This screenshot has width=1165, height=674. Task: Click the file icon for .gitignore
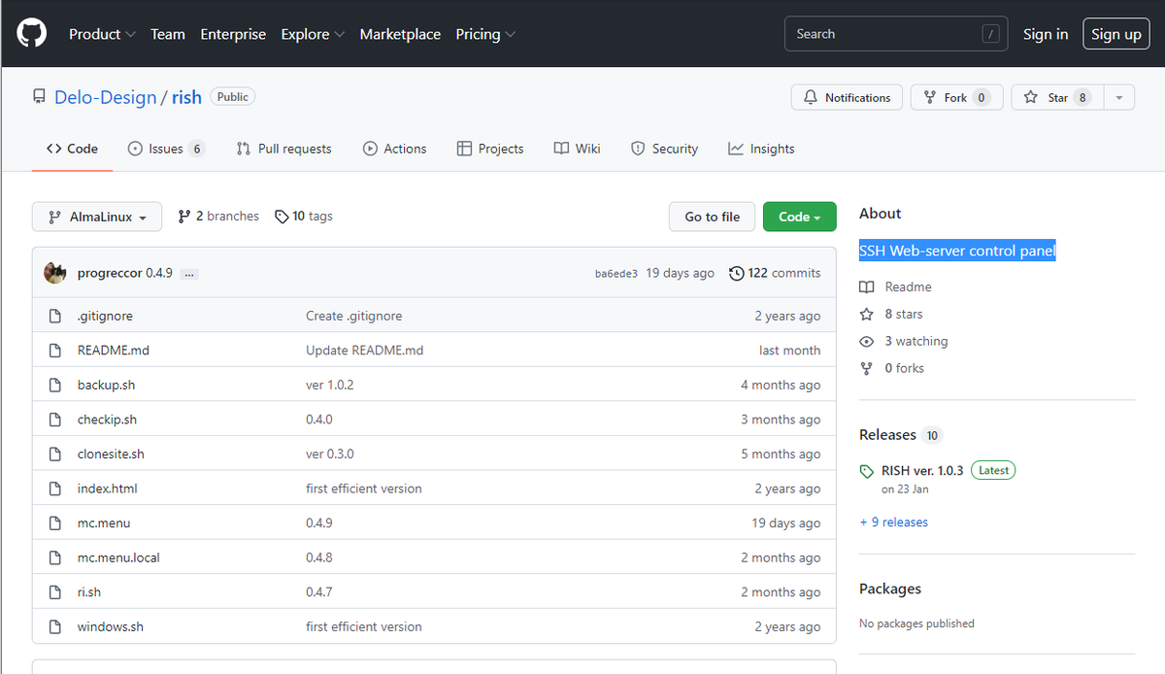click(55, 316)
